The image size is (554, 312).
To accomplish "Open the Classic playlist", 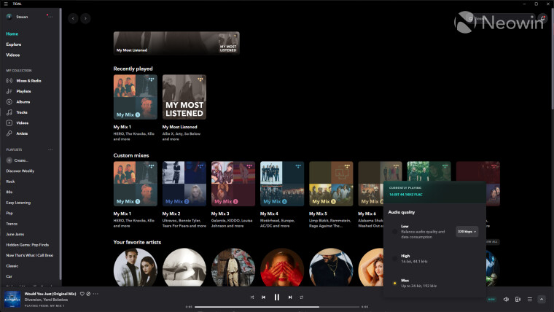I will click(x=12, y=266).
